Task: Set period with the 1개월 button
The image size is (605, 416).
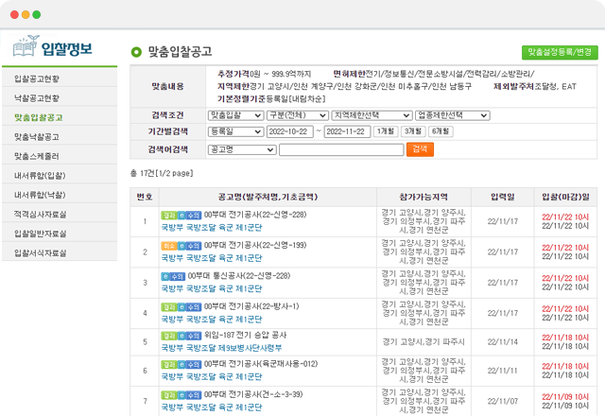Action: tap(385, 131)
